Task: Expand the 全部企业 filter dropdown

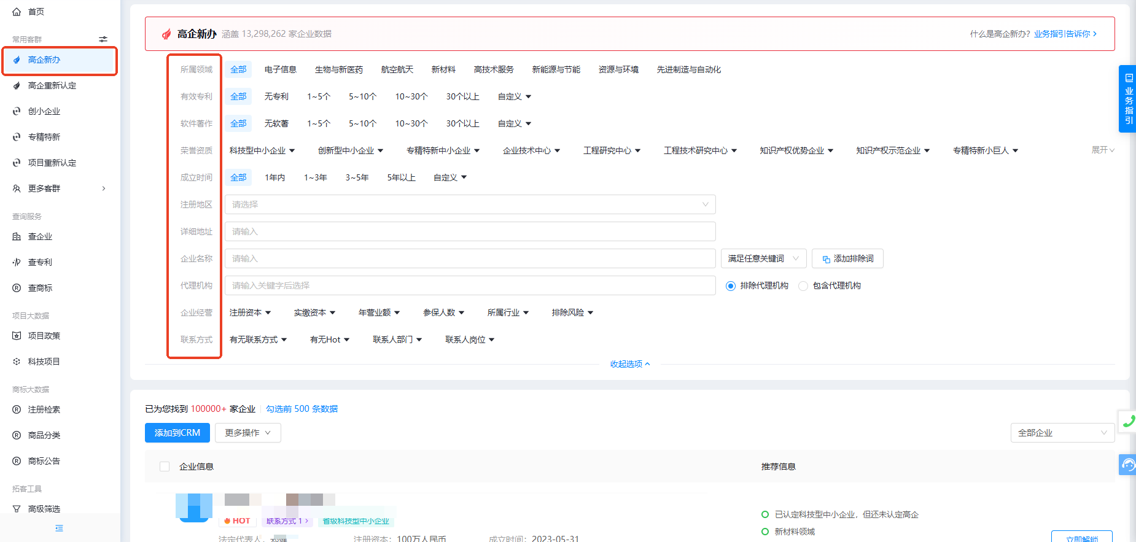Action: (x=1062, y=433)
